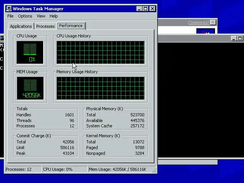Screen dimensions: 244x183
Task: Click the Nonpaged label in Kernel Memory
Action: click(96, 153)
